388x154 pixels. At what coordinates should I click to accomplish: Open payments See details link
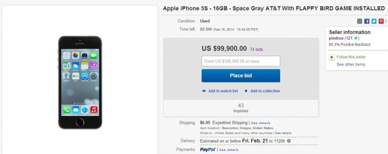(229, 150)
